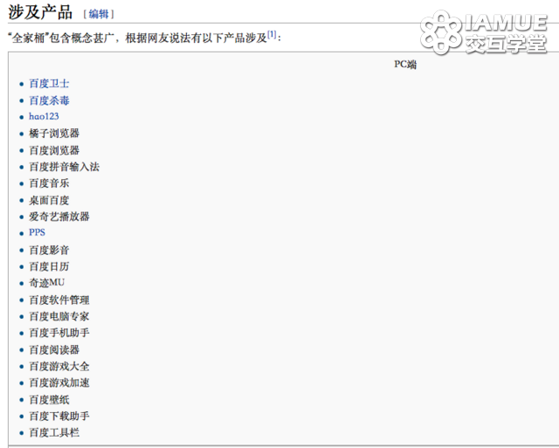Select the 百度浏览器 list item

(x=54, y=150)
